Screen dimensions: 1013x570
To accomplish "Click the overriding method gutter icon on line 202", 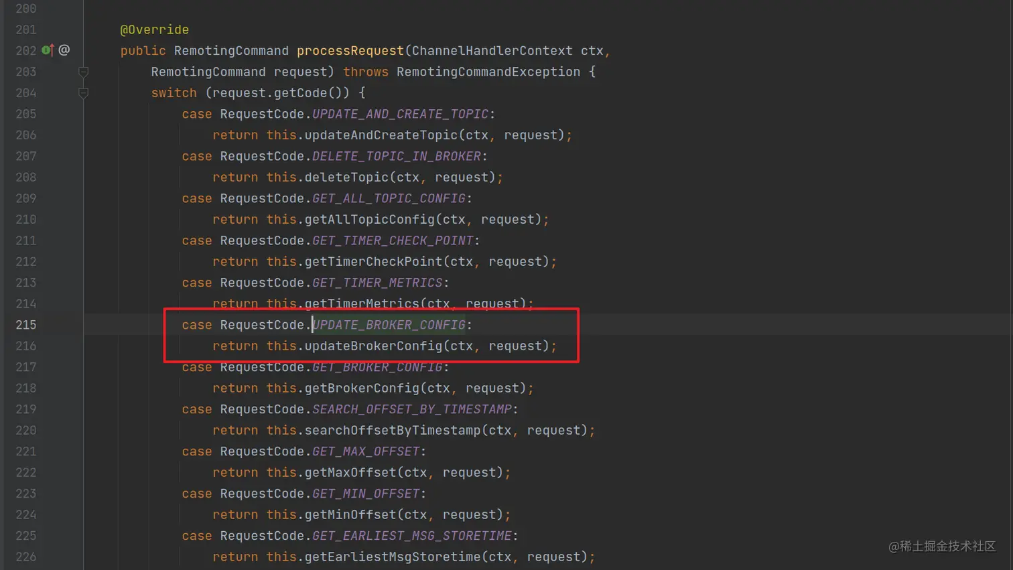I will [x=47, y=50].
